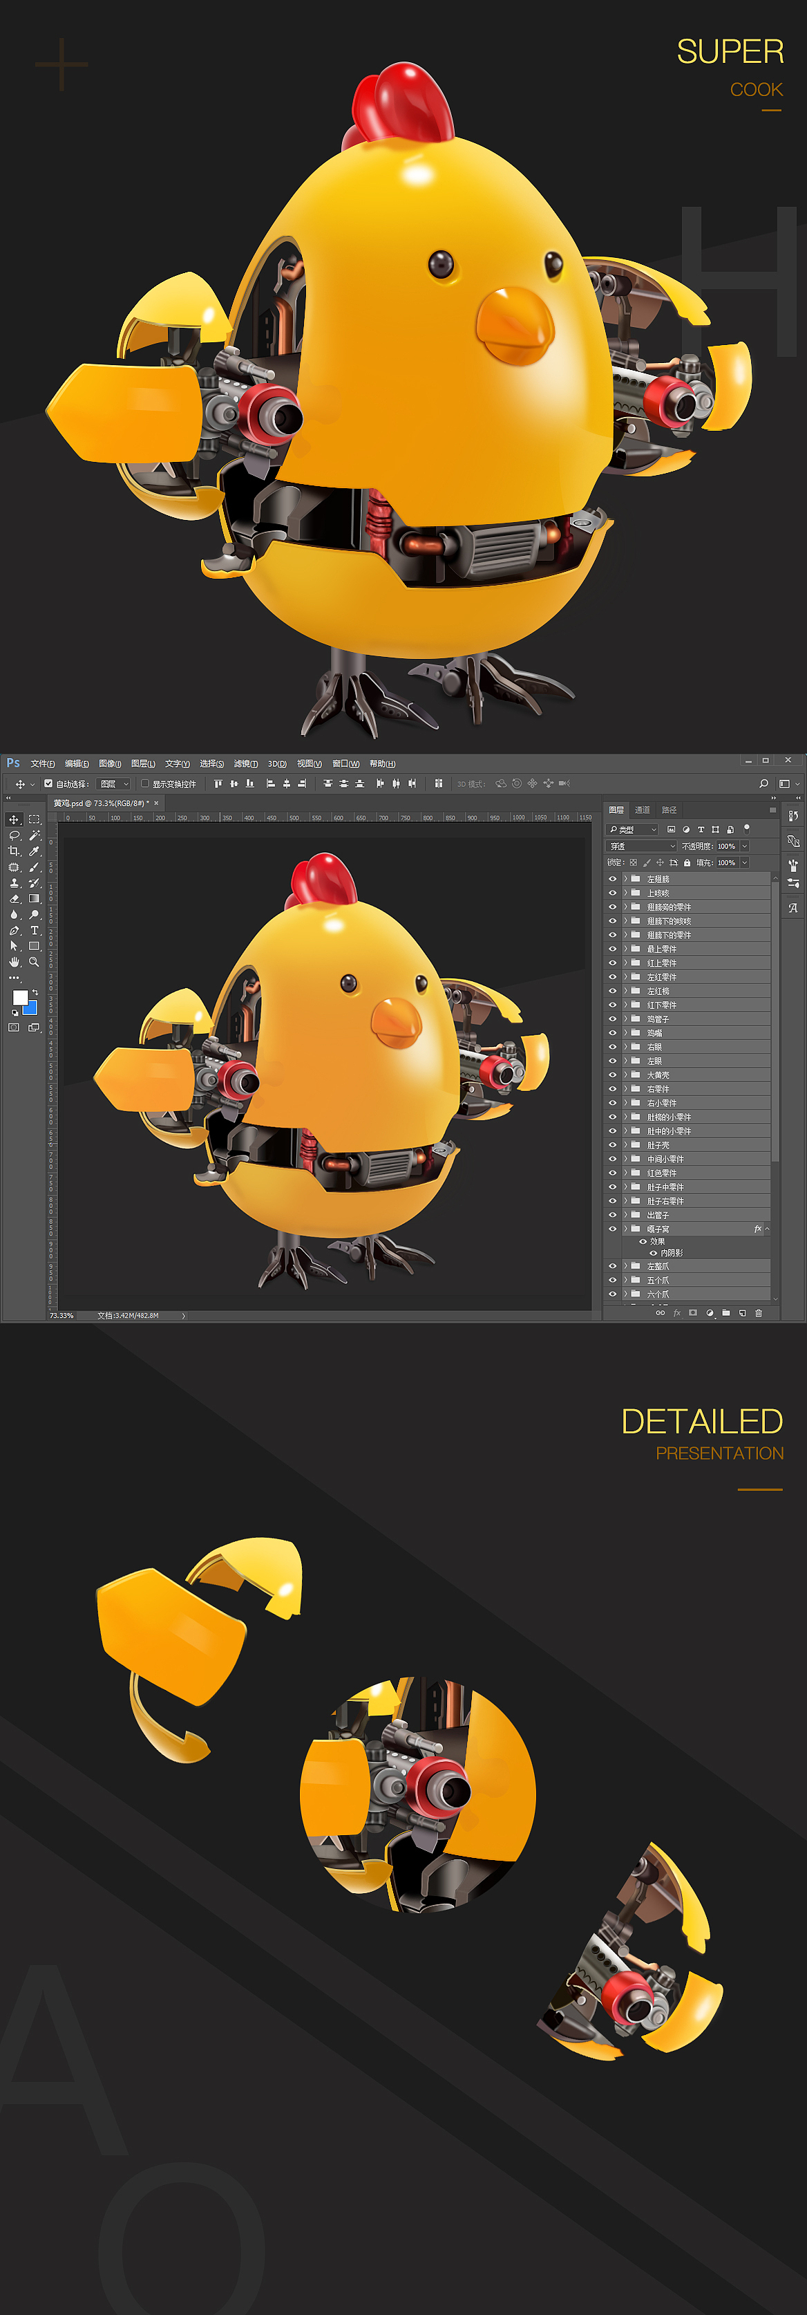Open the 填充 fill dropdown arrow
The width and height of the screenshot is (807, 2315).
tap(744, 863)
